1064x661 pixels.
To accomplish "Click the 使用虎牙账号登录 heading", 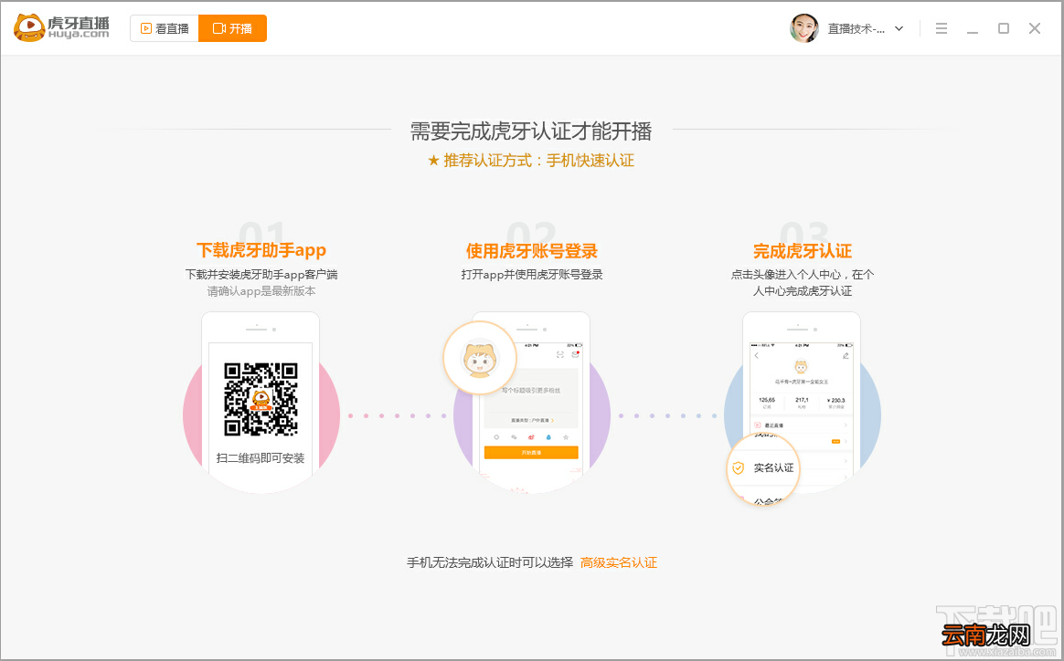I will point(532,251).
